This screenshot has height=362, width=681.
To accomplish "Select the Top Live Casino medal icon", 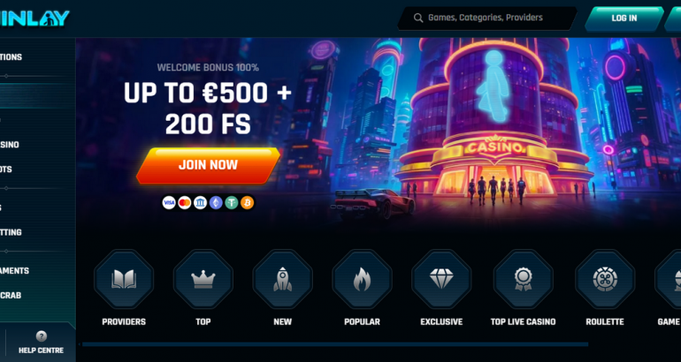I will pos(524,279).
